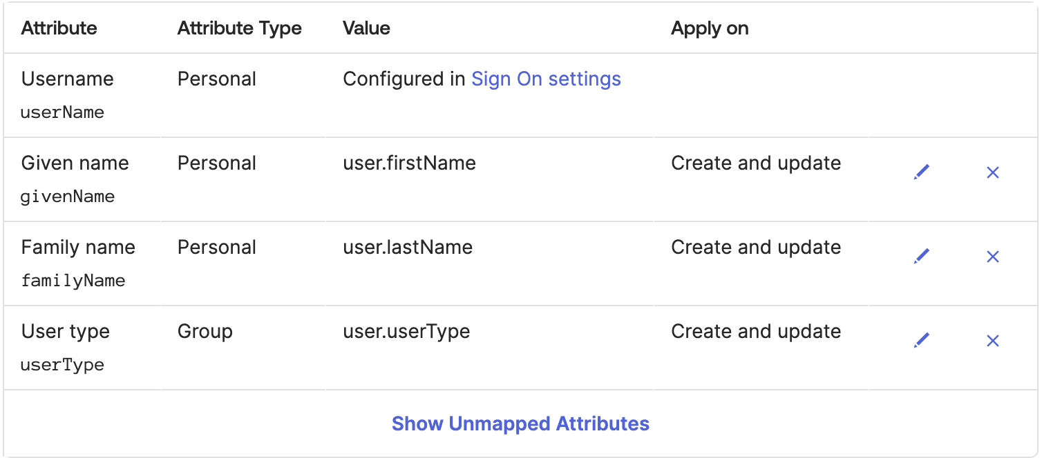Image resolution: width=1042 pixels, height=458 pixels.
Task: Remove the Given name attribute mapping
Action: click(x=993, y=172)
